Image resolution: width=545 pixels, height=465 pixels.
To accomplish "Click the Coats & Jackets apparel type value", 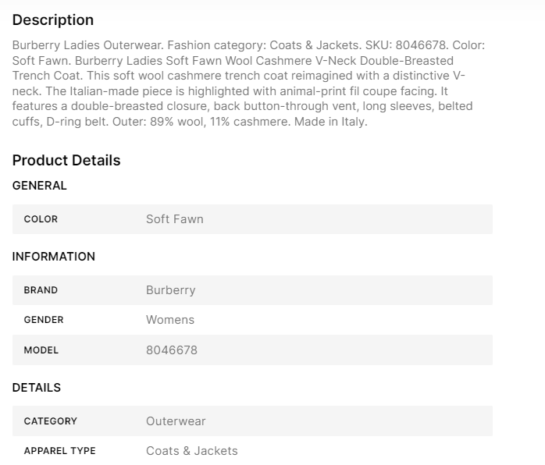I will pyautogui.click(x=191, y=451).
